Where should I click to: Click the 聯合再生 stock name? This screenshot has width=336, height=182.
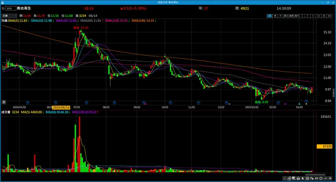(24, 8)
